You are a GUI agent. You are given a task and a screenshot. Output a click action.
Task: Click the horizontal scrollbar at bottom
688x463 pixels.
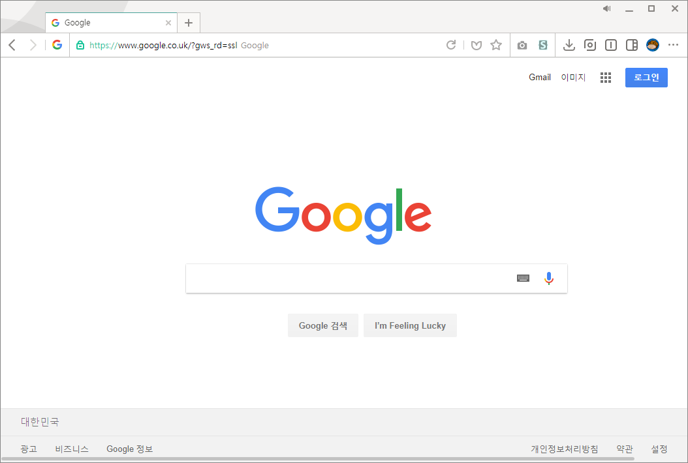pyautogui.click(x=318, y=459)
